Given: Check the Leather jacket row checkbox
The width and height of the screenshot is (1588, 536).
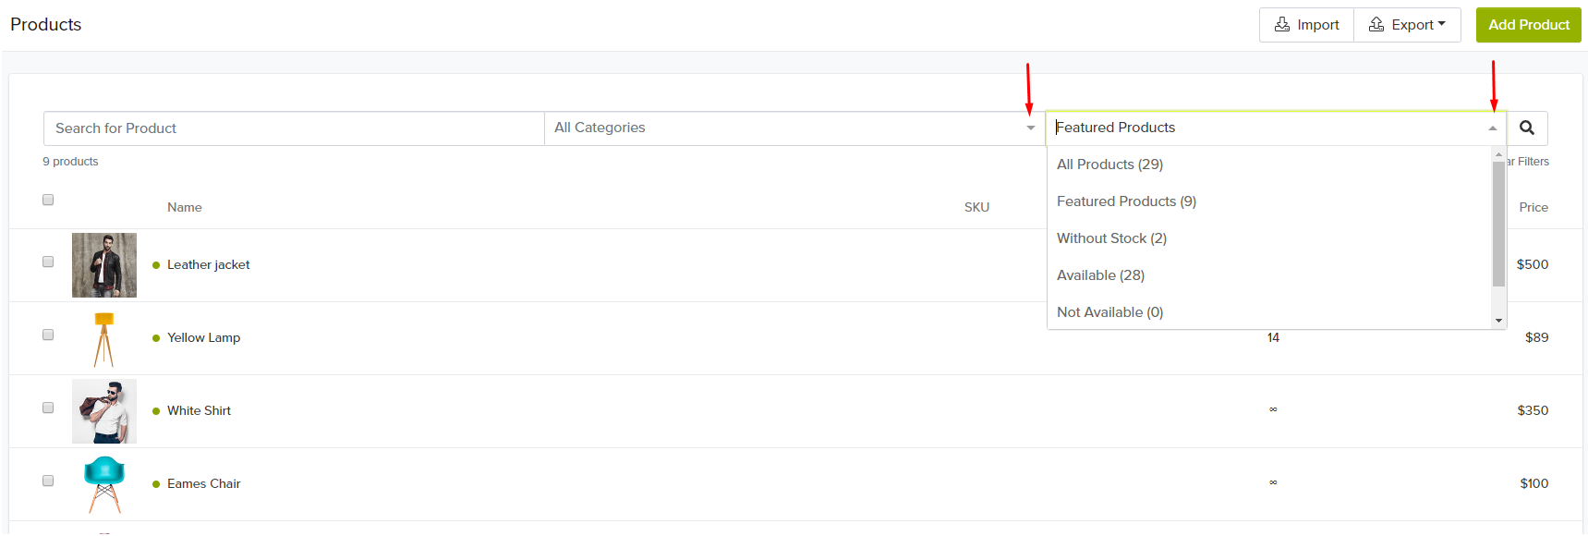Looking at the screenshot, I should pyautogui.click(x=48, y=262).
